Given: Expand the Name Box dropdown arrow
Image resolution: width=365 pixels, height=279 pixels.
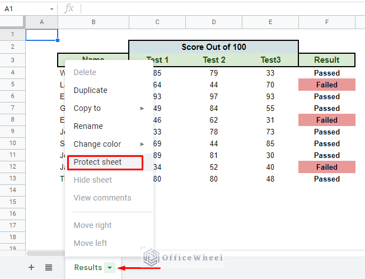Looking at the screenshot, I should tap(52, 9).
